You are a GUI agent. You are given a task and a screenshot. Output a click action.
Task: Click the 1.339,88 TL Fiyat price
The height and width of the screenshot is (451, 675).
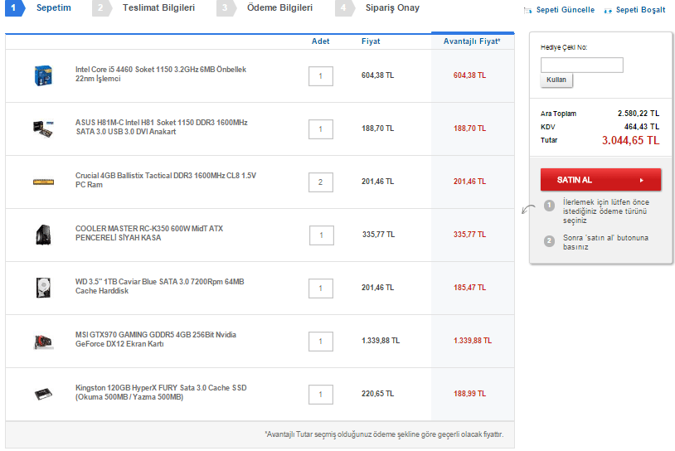pyautogui.click(x=381, y=341)
